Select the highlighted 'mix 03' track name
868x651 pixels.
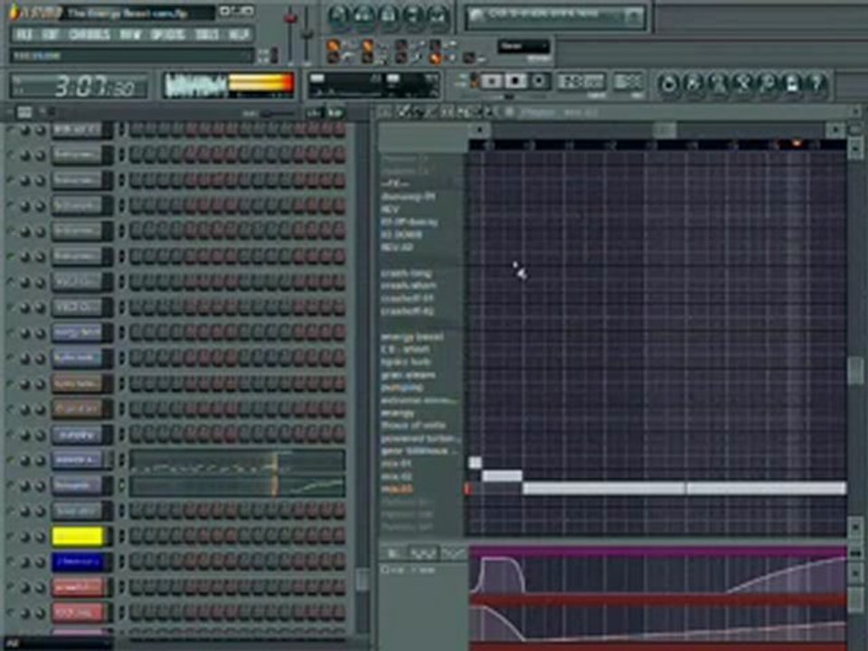coord(397,489)
